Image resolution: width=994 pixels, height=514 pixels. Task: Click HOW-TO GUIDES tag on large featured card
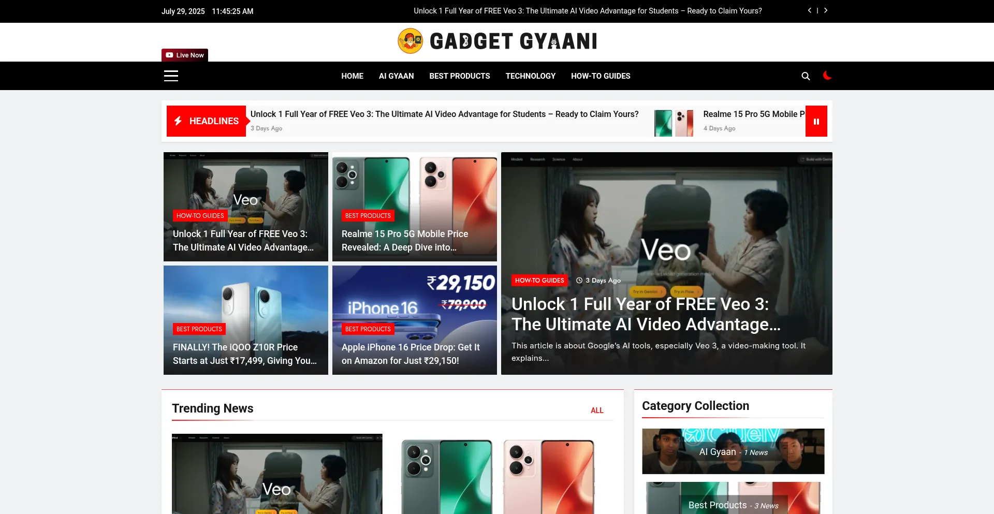(x=539, y=280)
